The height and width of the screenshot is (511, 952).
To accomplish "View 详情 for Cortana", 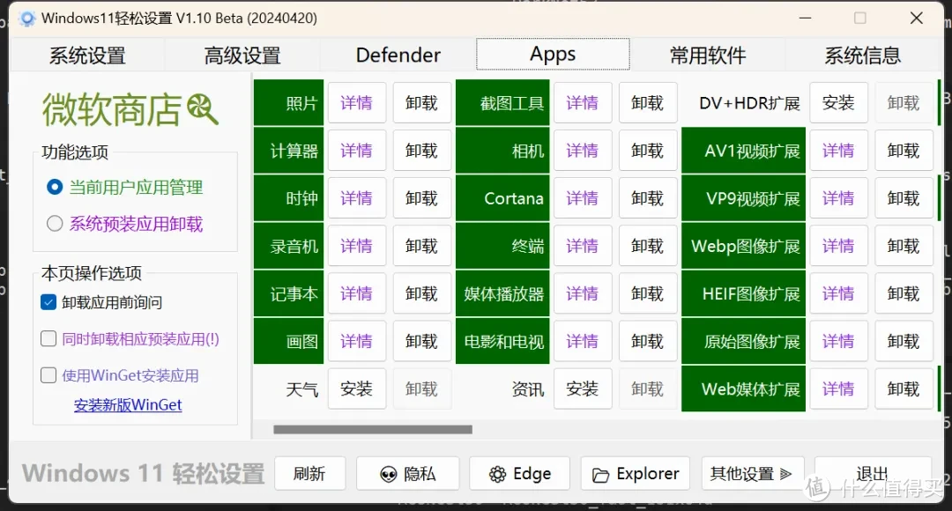I will coord(583,198).
